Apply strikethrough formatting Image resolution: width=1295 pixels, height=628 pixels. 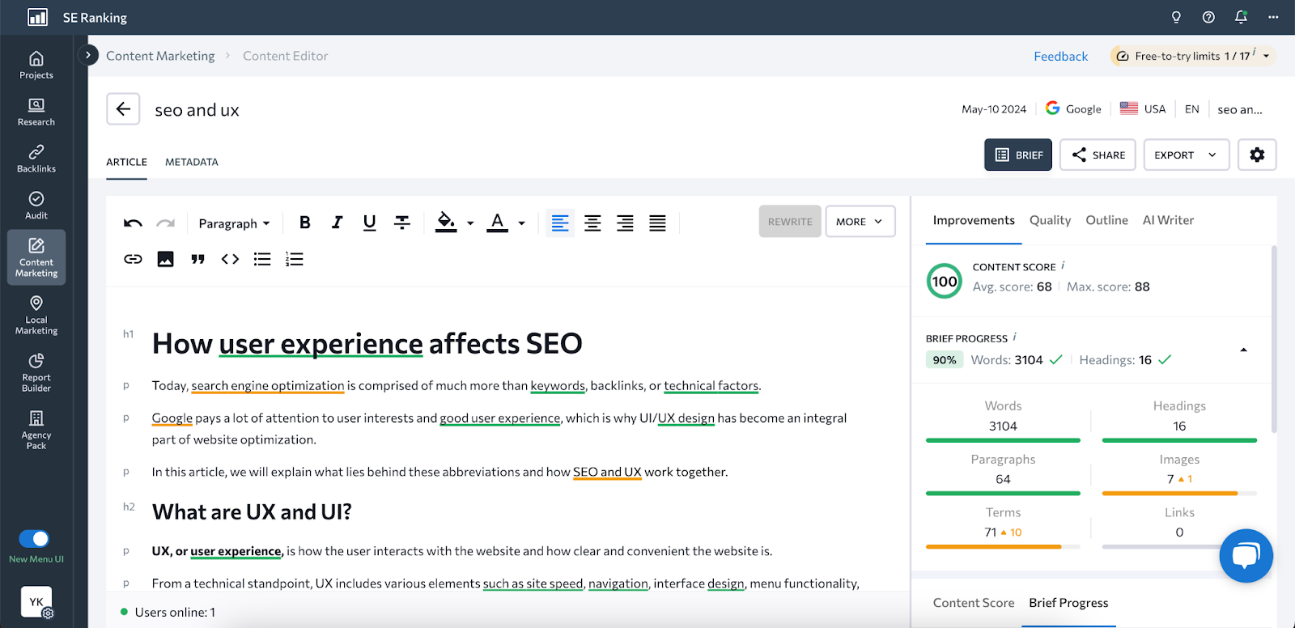click(401, 223)
